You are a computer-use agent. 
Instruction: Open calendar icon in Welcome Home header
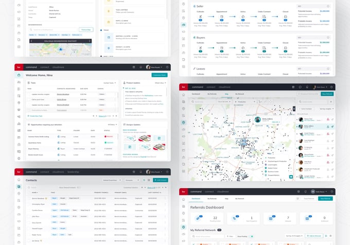click(134, 67)
